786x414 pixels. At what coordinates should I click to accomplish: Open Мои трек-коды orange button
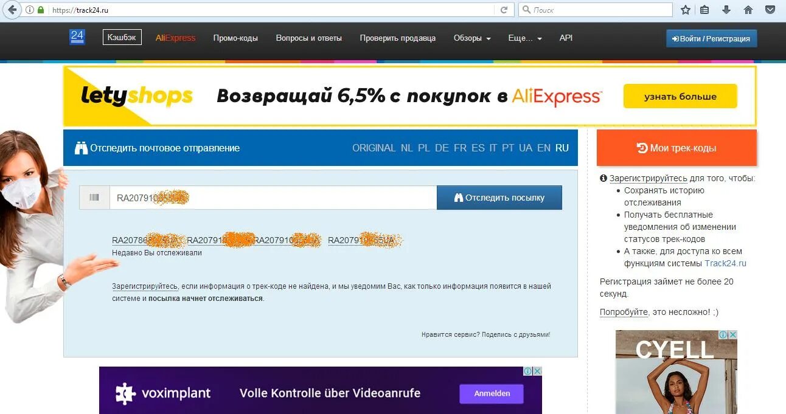pyautogui.click(x=676, y=148)
